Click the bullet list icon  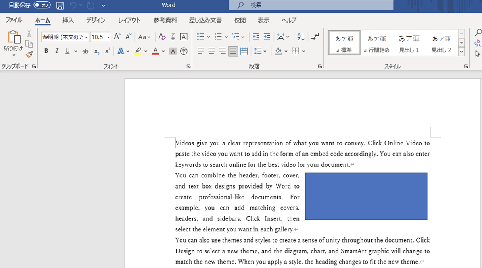[x=201, y=37]
